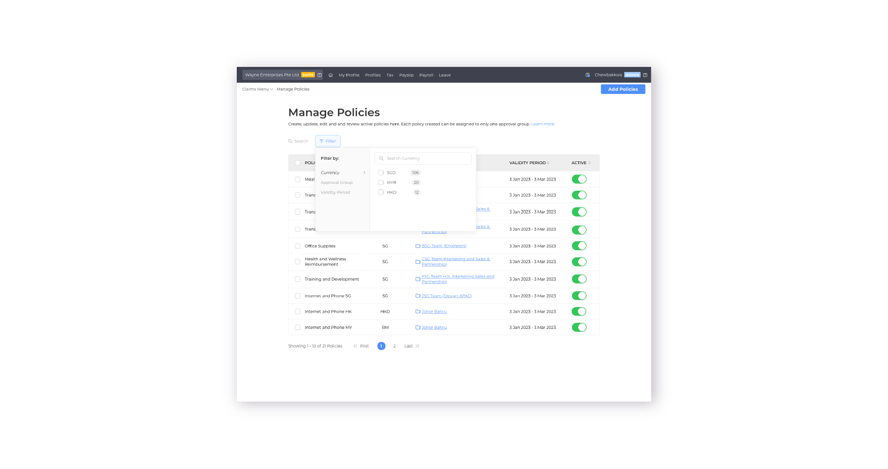Toggle the Internet and Phone HK switch
This screenshot has width=888, height=469.
pos(579,312)
